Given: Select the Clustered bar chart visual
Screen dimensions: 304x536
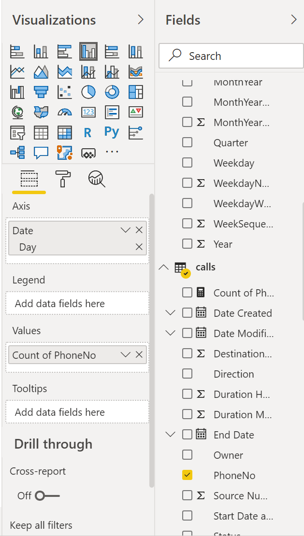Looking at the screenshot, I should click(x=65, y=52).
